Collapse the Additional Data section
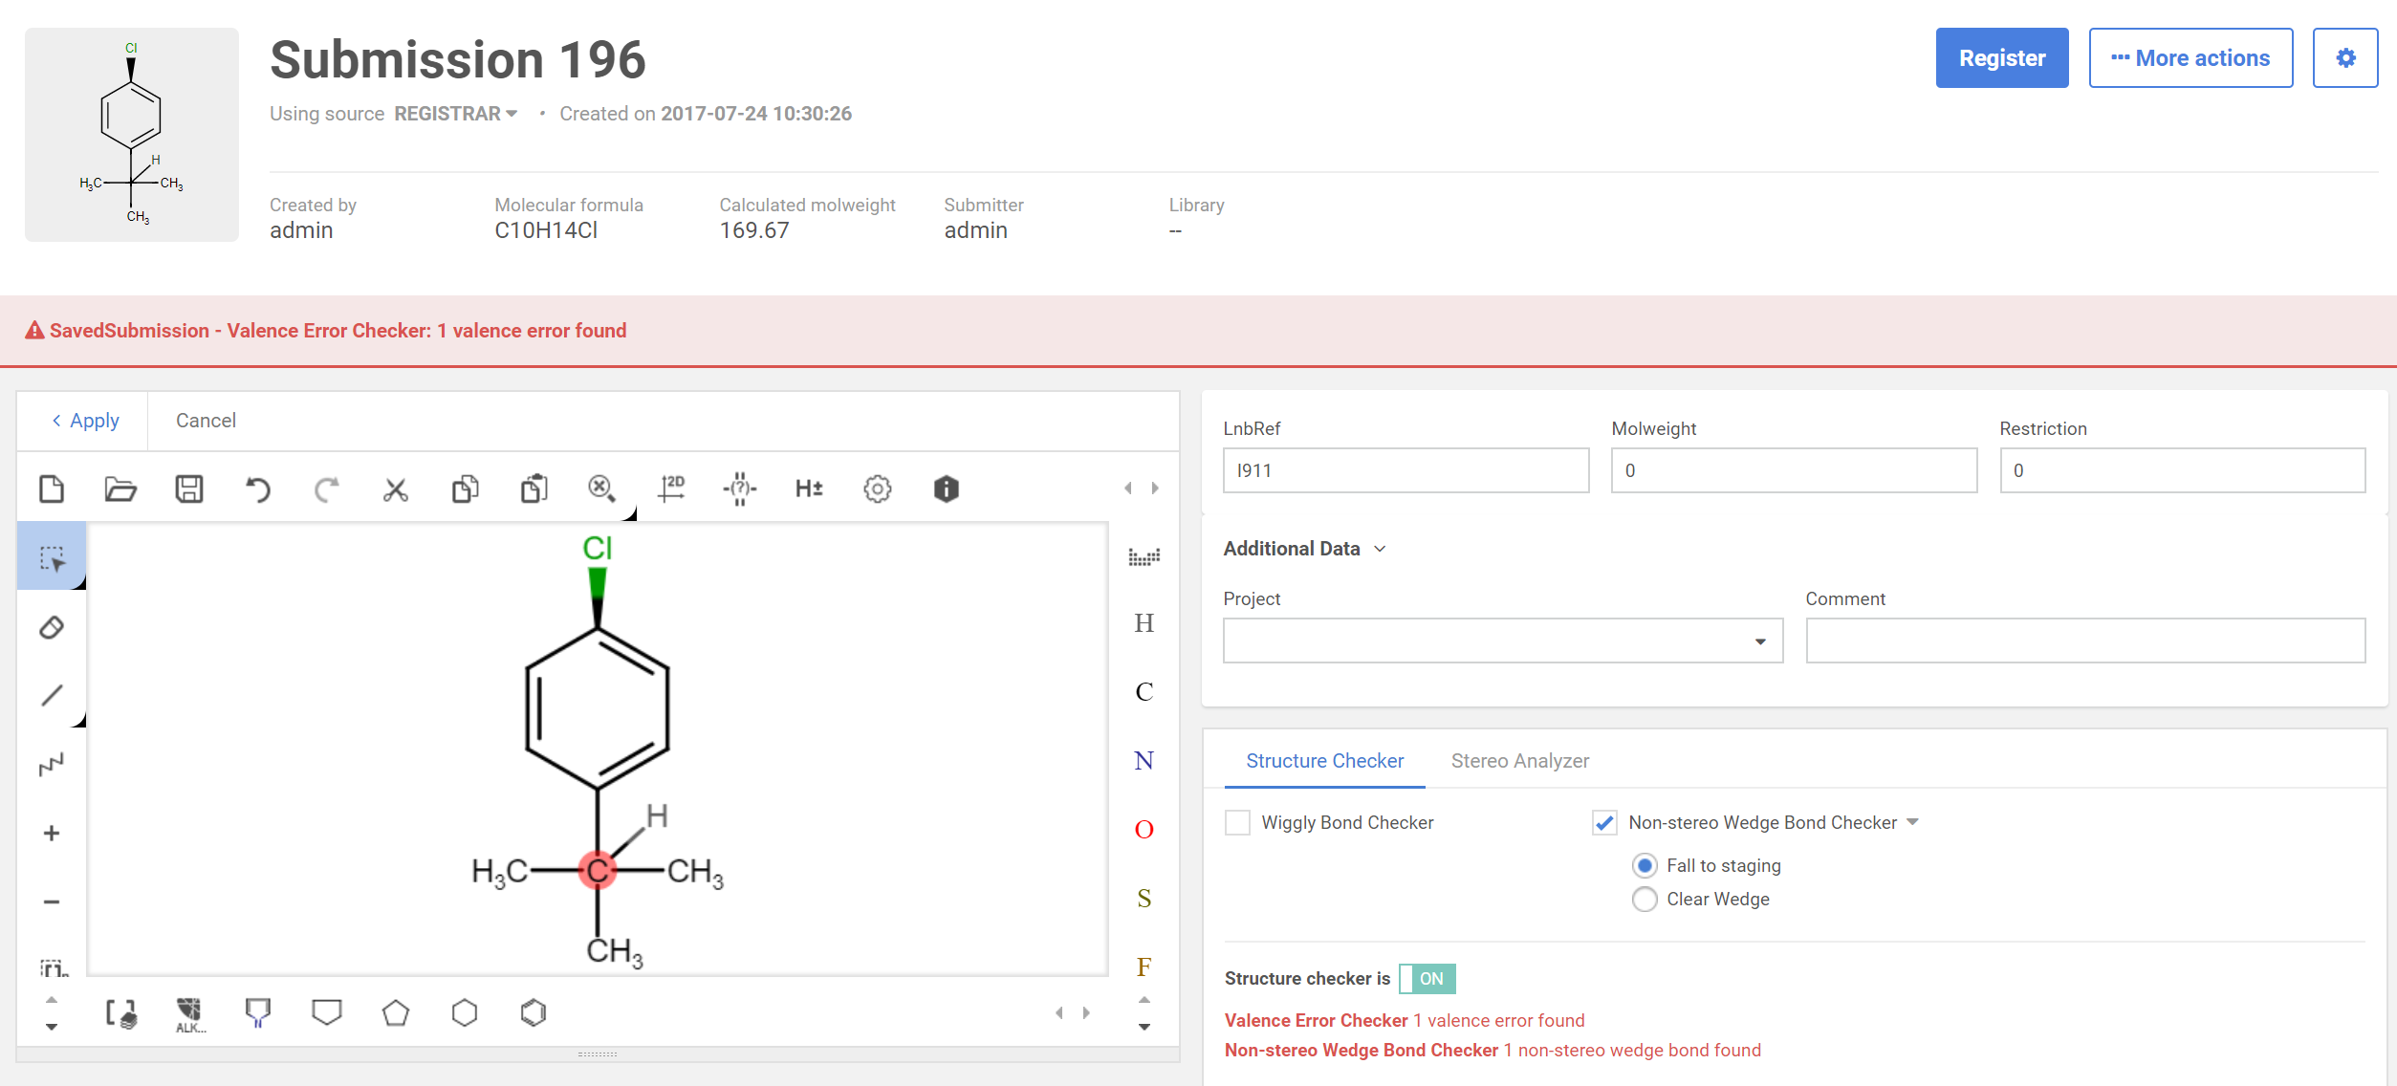 [1304, 549]
